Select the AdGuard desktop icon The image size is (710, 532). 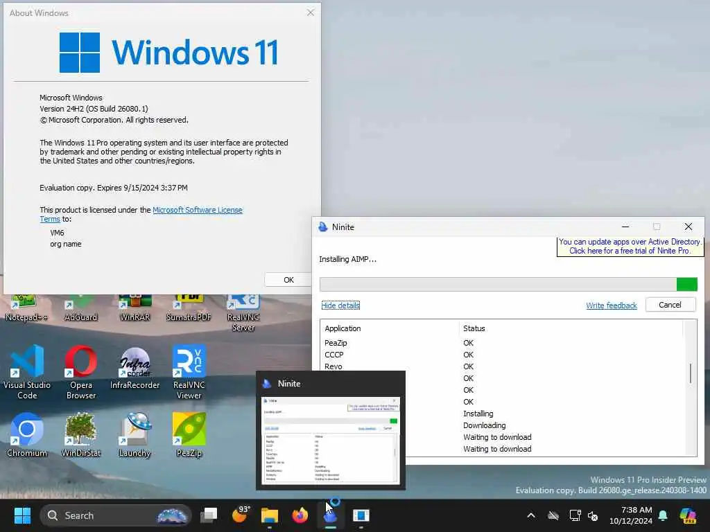tap(81, 308)
